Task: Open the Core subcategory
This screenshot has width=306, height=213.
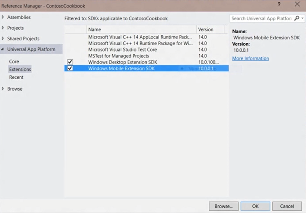Action: (x=14, y=62)
